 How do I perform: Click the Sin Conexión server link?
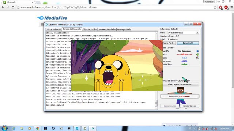(x=184, y=51)
